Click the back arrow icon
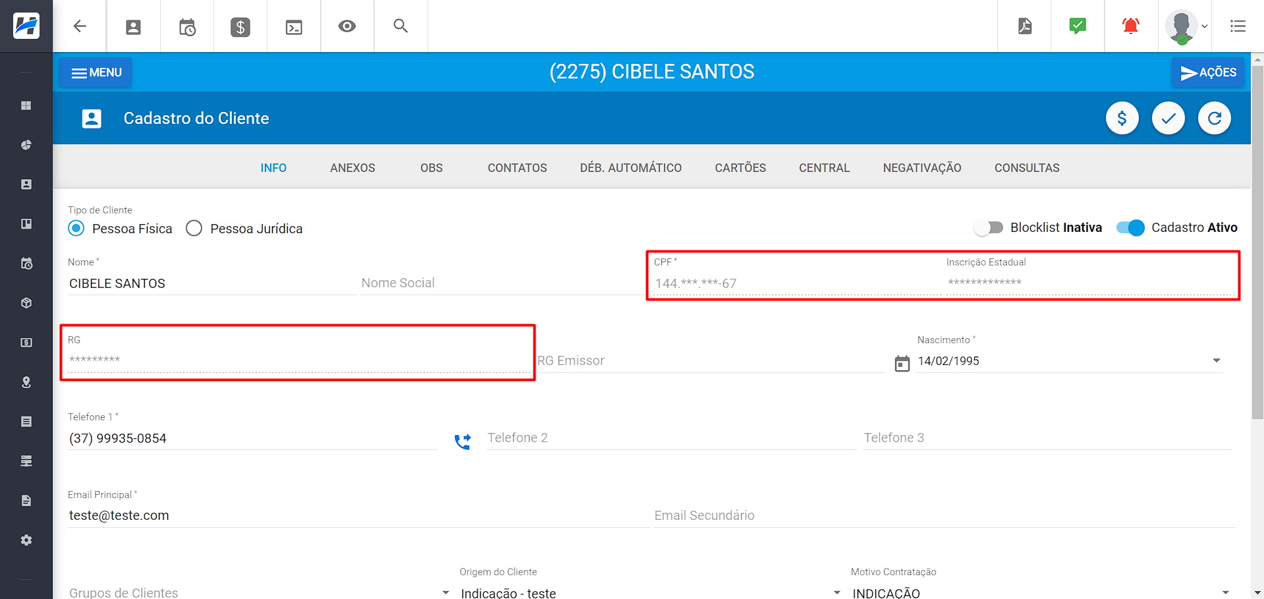The height and width of the screenshot is (599, 1264). (x=80, y=26)
